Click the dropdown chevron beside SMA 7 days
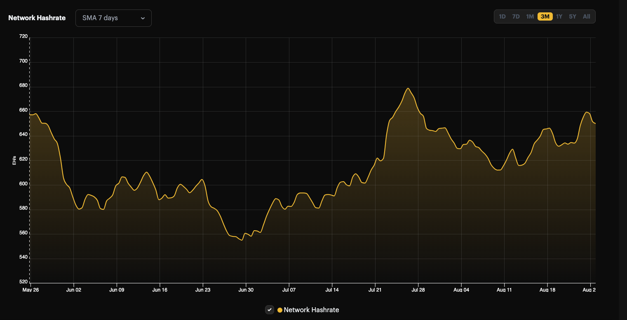This screenshot has width=627, height=320. 143,18
